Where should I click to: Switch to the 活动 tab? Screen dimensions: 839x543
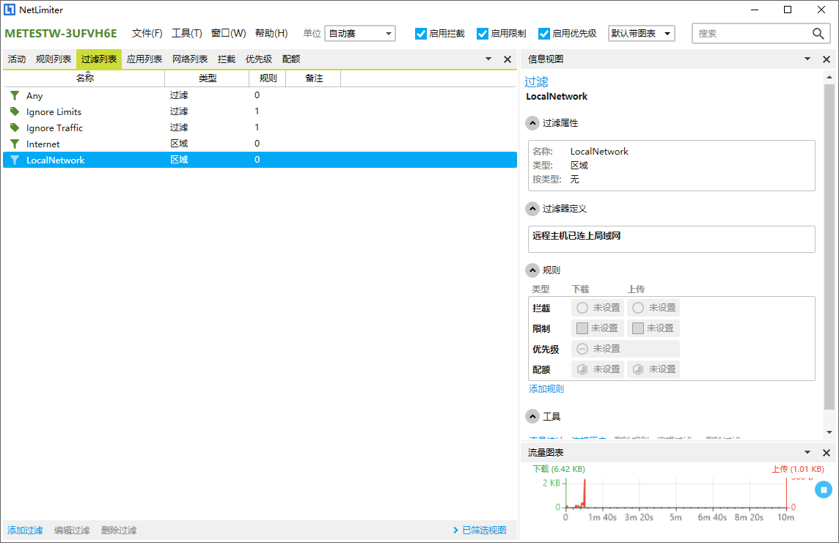click(17, 59)
